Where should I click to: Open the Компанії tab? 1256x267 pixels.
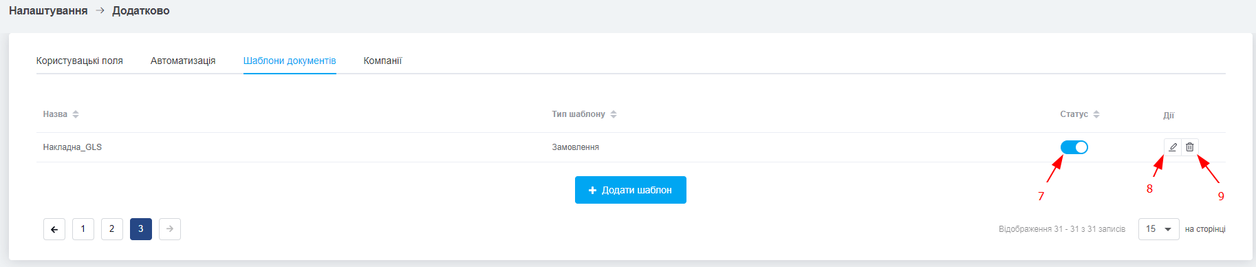[x=382, y=61]
